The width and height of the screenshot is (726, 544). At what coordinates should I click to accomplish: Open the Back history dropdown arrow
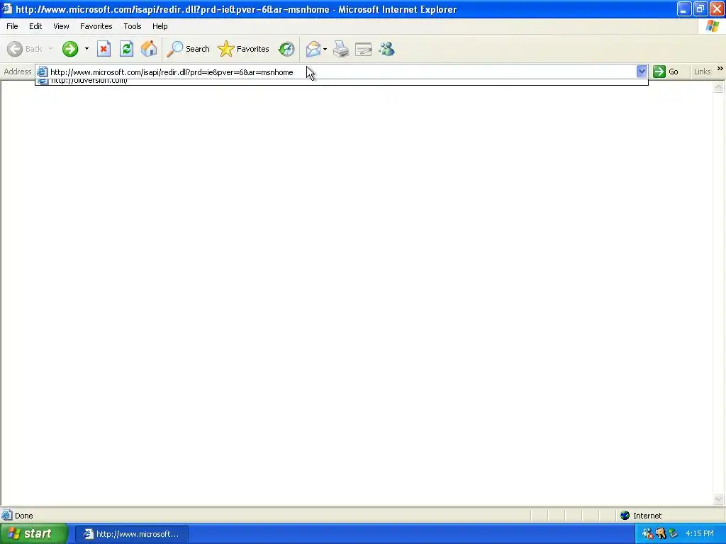click(50, 49)
